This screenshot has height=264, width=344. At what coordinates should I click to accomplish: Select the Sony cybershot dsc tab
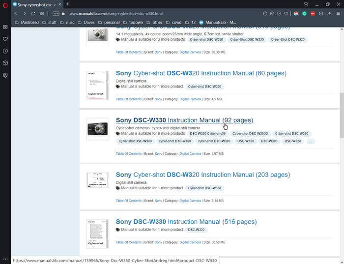point(34,4)
